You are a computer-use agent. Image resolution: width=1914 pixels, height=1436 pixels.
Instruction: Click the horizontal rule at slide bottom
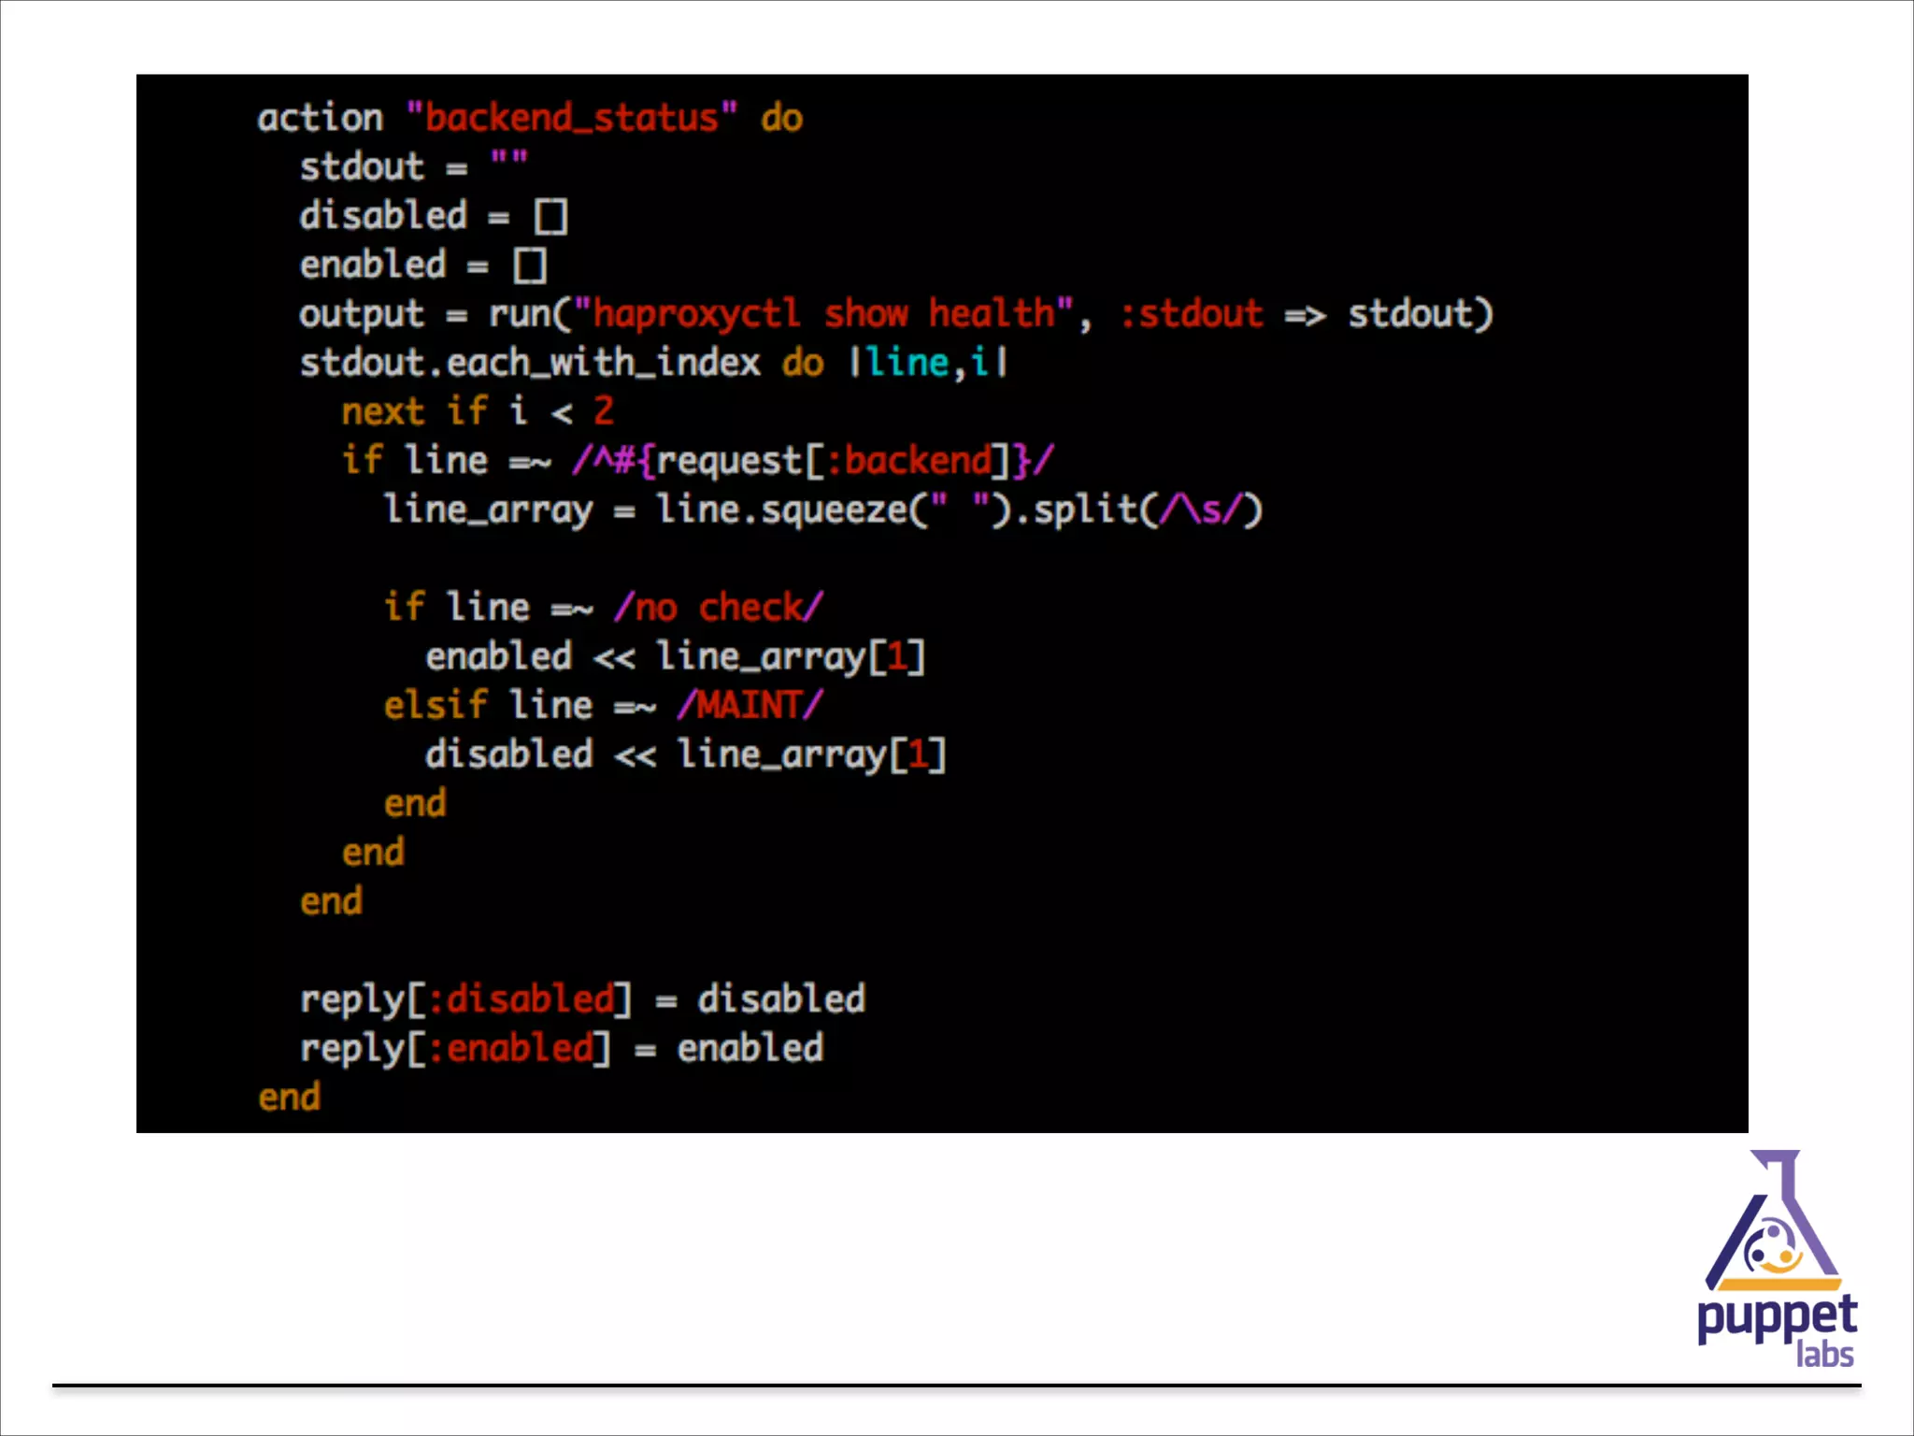(x=955, y=1385)
